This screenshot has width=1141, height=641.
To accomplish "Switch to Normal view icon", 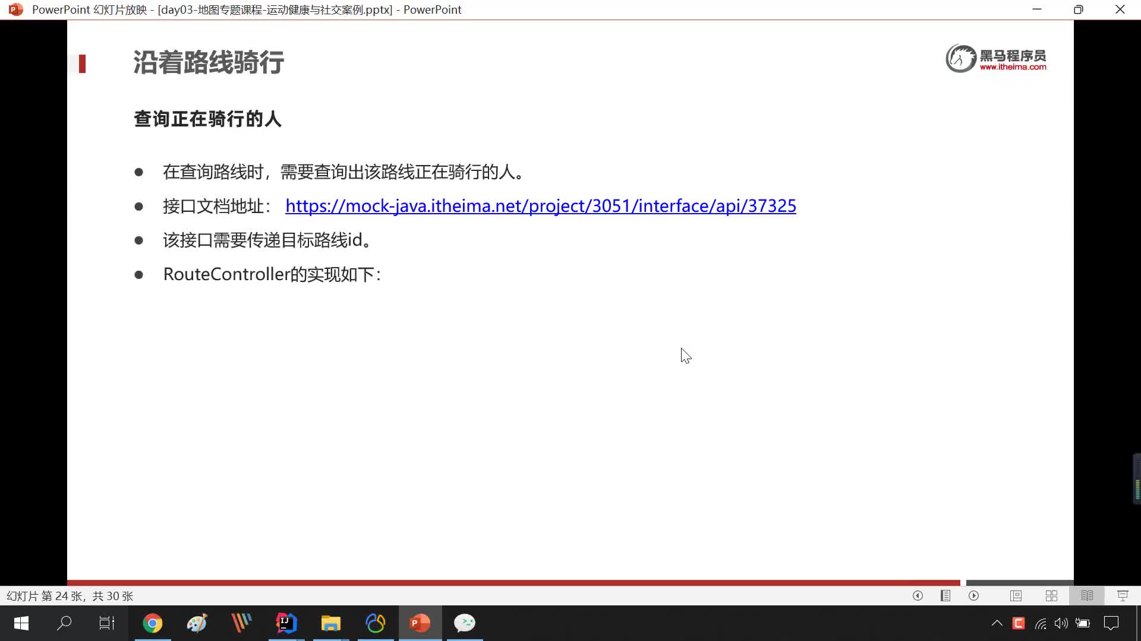I will tap(1016, 595).
